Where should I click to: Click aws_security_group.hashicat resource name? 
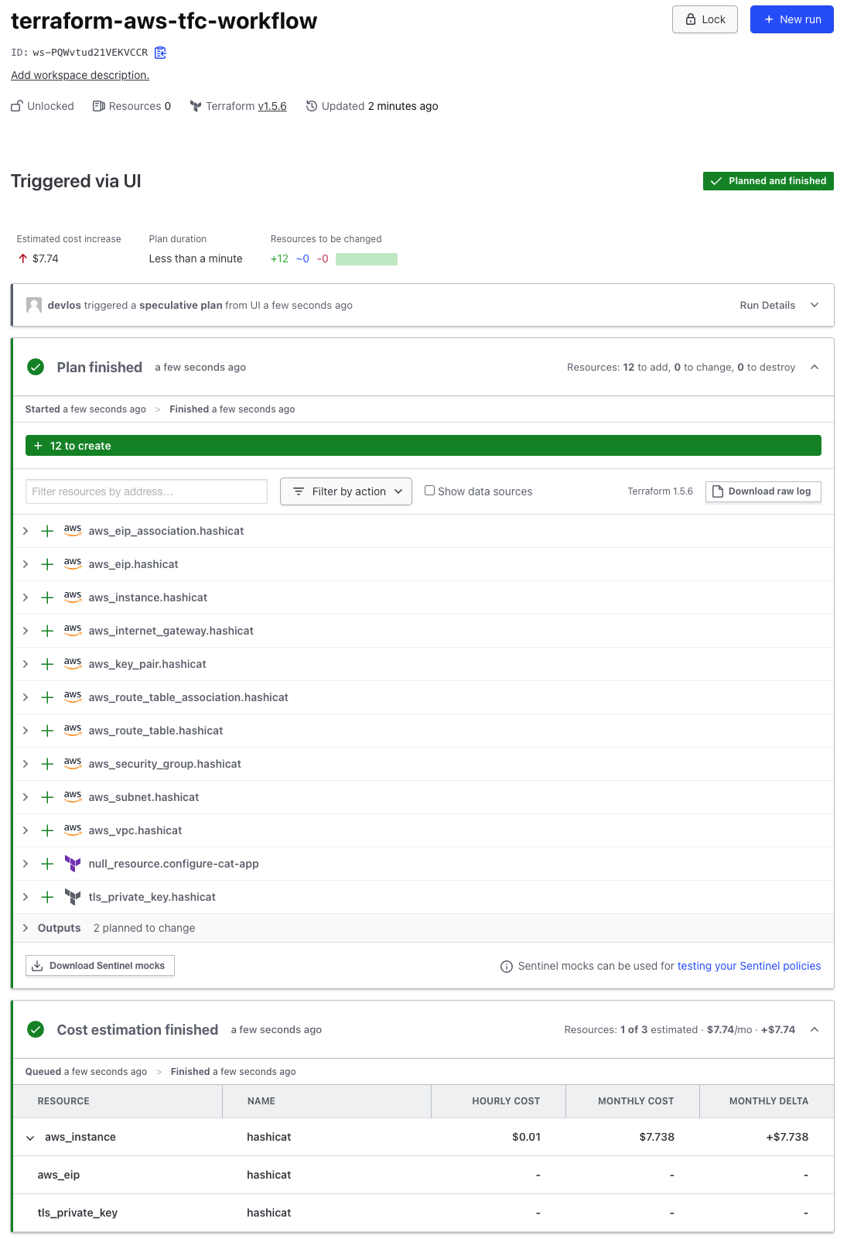(165, 764)
